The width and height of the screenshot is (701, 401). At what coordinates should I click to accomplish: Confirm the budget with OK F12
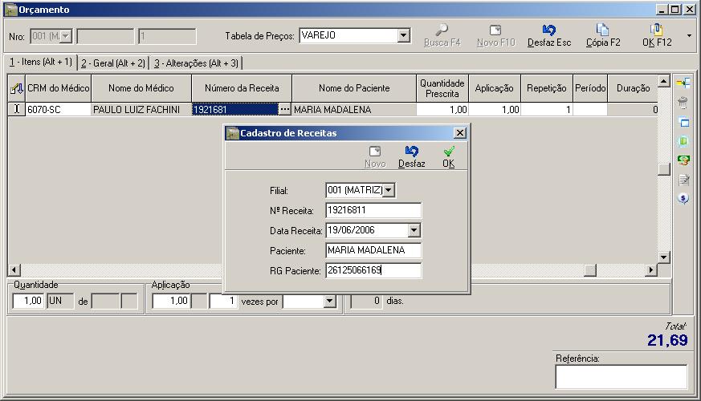pos(657,36)
